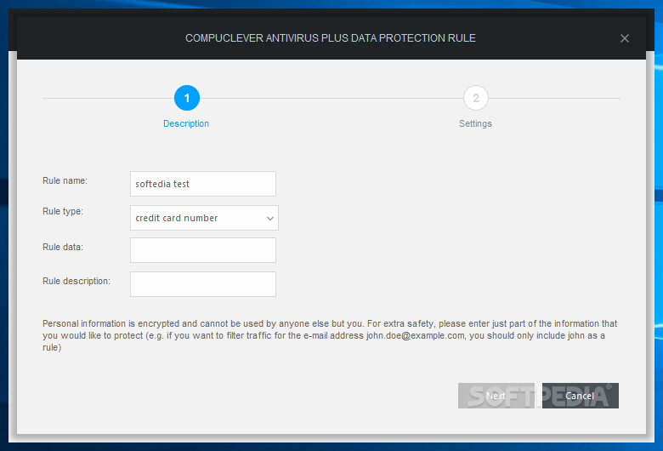Screen dimensions: 663x451
Task: Focus the Rule data input field
Action: click(x=203, y=250)
